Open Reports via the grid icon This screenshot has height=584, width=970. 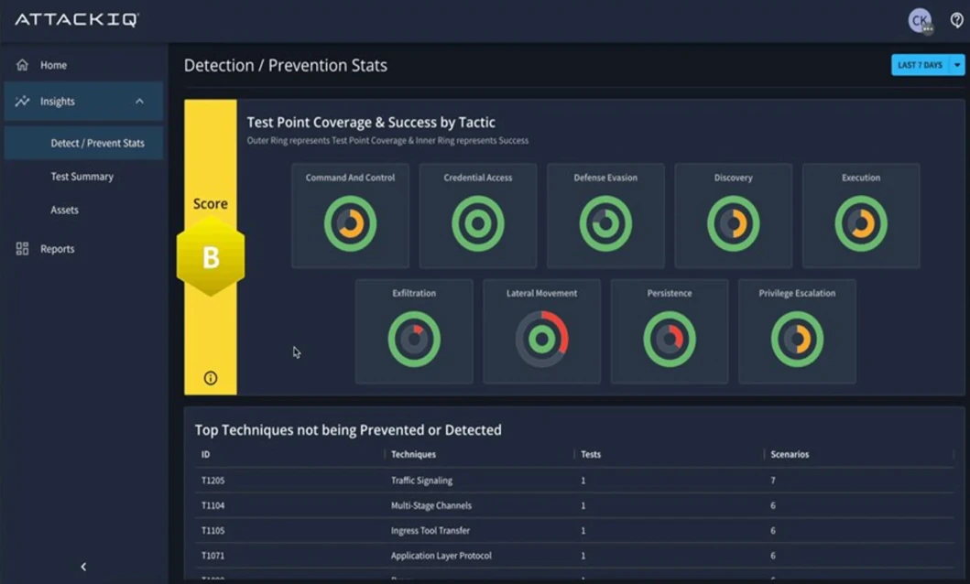tap(22, 248)
